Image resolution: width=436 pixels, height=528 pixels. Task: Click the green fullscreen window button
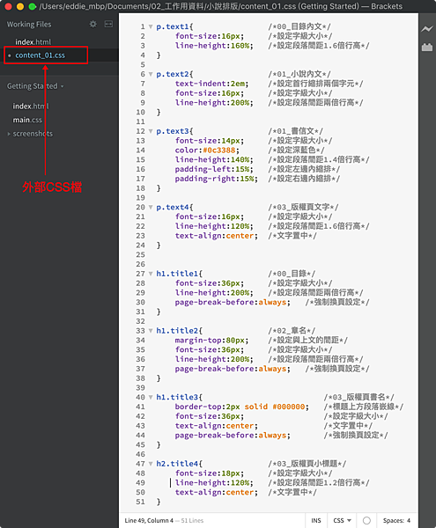(32, 6)
